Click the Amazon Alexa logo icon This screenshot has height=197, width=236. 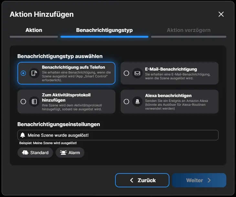(x=137, y=102)
